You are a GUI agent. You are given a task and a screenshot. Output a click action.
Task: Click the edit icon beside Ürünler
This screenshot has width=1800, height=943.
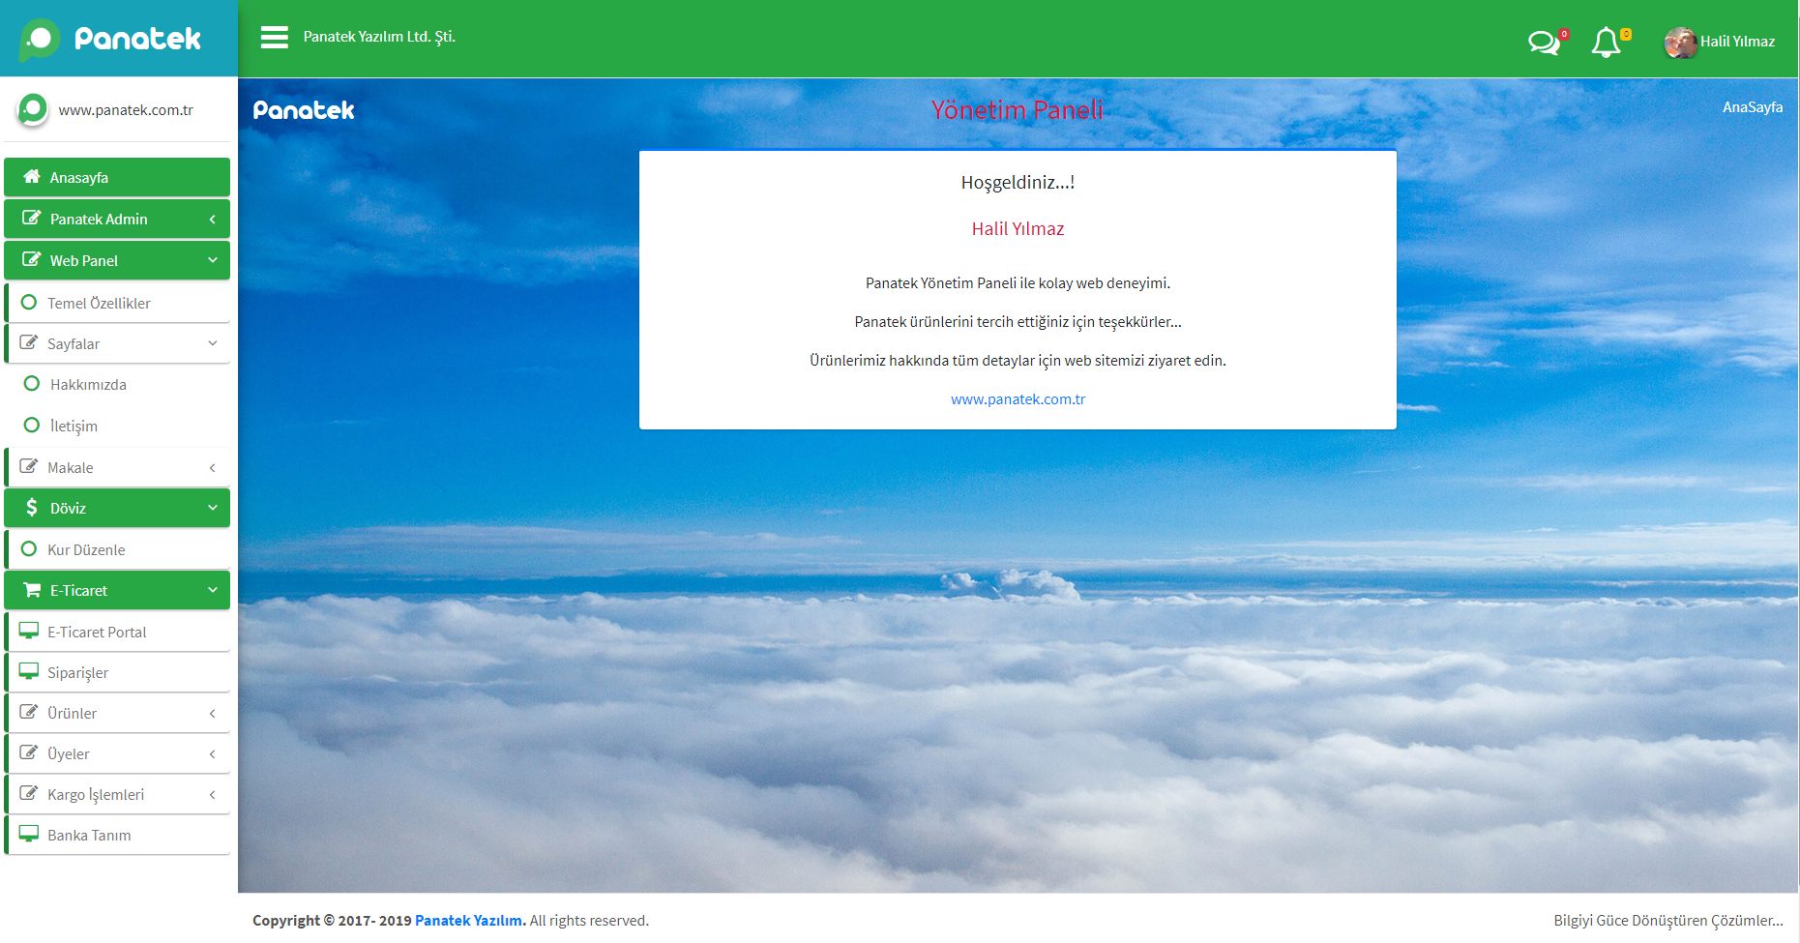point(29,712)
